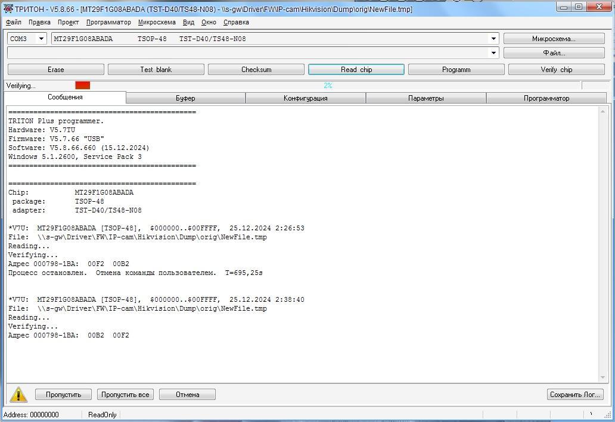Open the Программатор menu in menu bar
Viewport: 615px width, 422px height.
(108, 22)
